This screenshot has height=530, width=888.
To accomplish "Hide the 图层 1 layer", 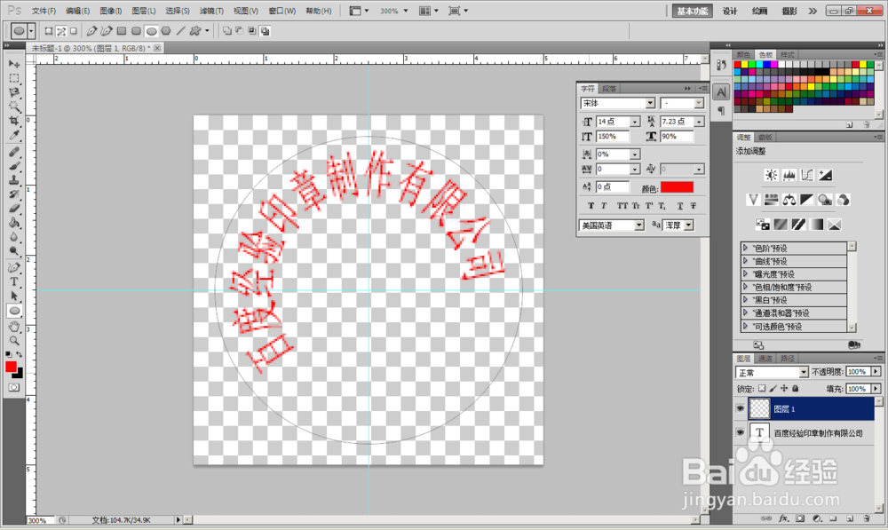I will (741, 408).
